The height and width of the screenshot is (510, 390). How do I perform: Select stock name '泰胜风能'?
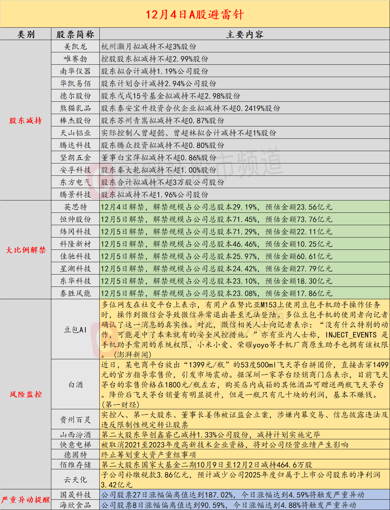coord(75,294)
